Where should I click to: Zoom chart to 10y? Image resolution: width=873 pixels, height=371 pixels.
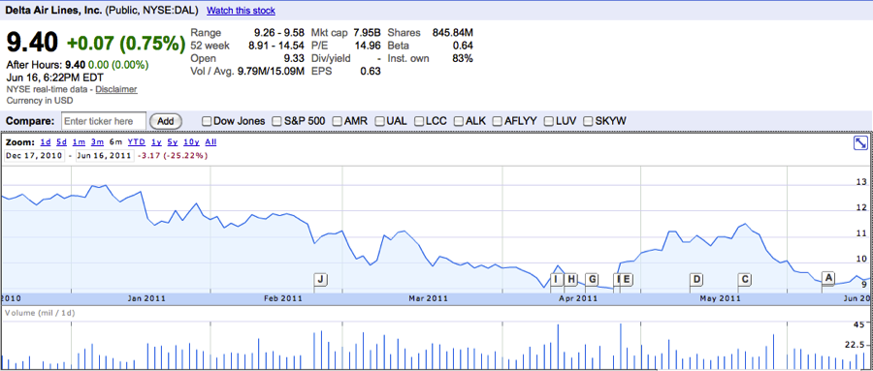[191, 141]
